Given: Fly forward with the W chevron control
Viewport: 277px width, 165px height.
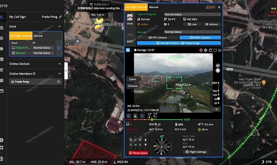Looking at the screenshot, I should pos(135,140).
